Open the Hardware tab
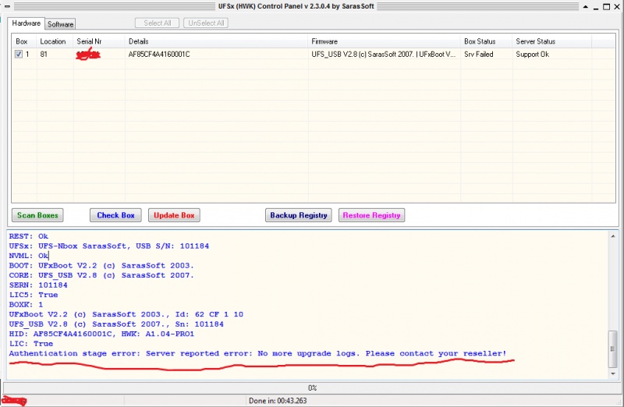Screen dimensions: 624x407 coord(26,23)
